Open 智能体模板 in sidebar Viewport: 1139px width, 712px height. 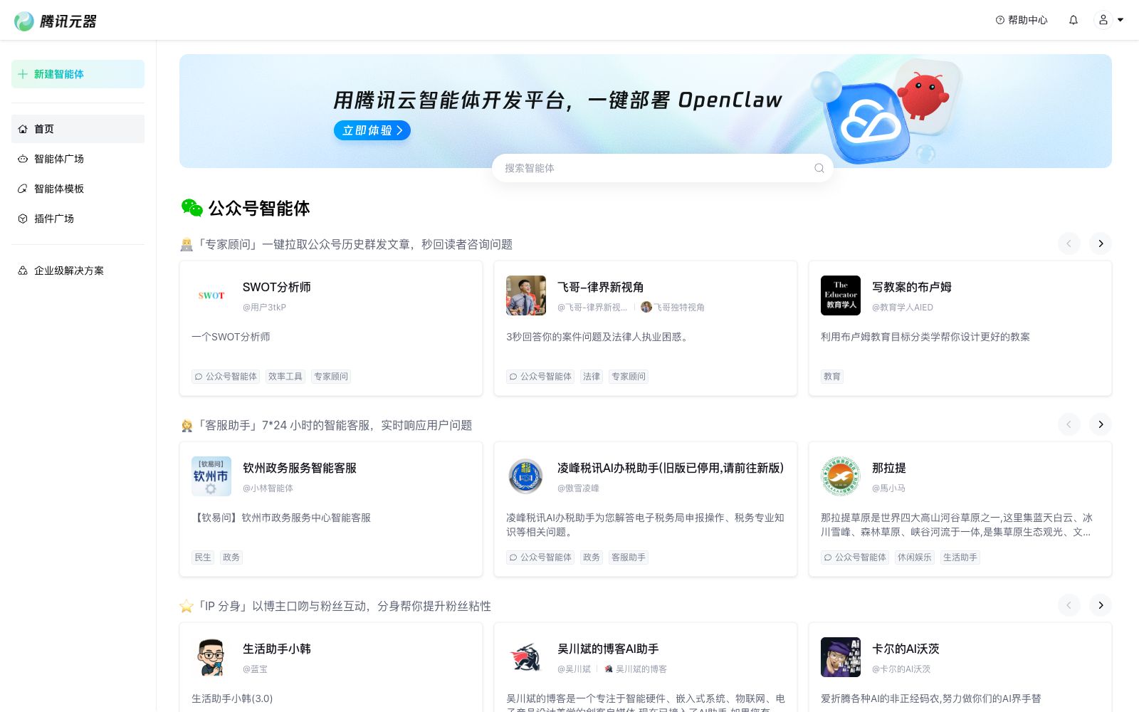click(78, 189)
